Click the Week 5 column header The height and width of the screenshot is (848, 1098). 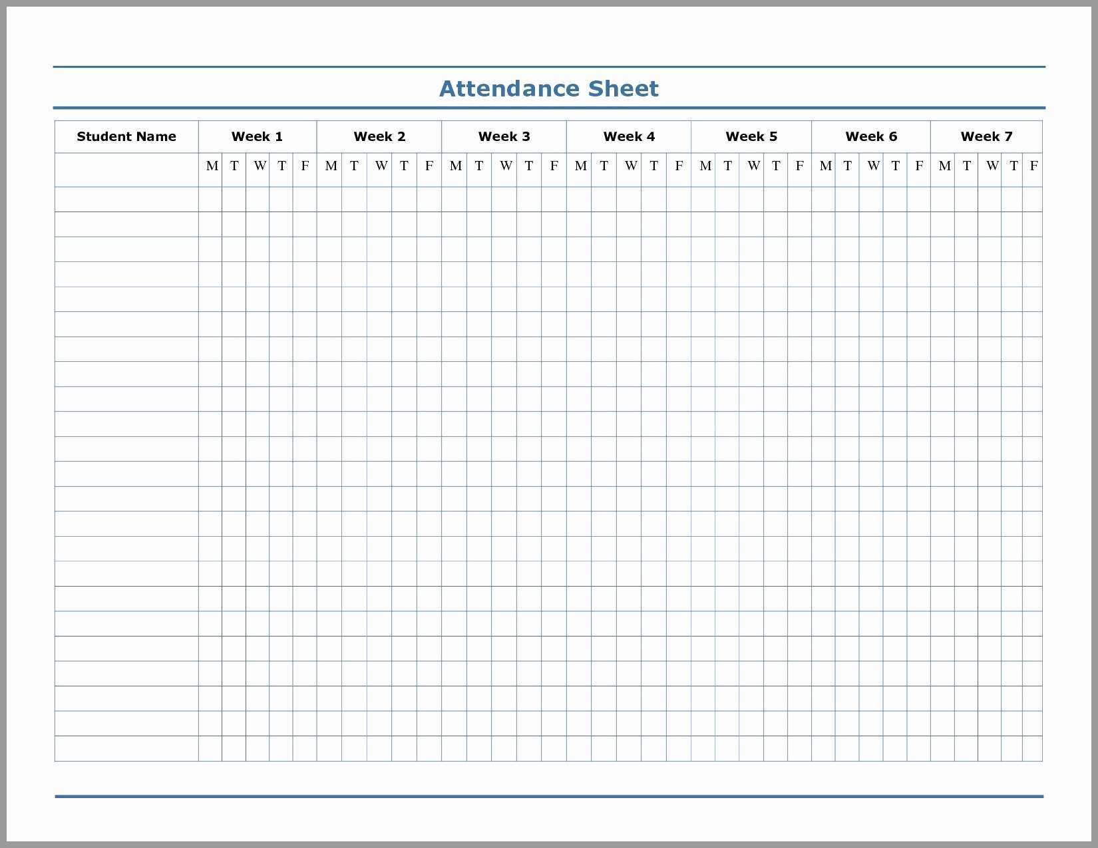(751, 136)
